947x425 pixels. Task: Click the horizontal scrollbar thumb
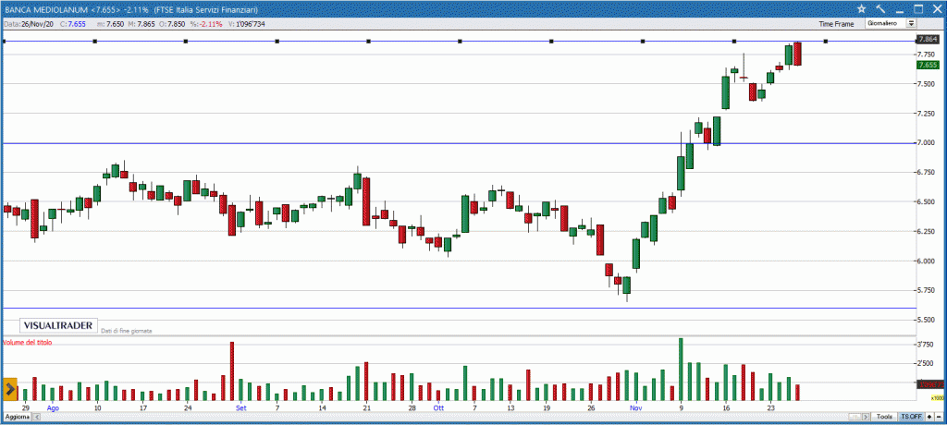click(855, 418)
